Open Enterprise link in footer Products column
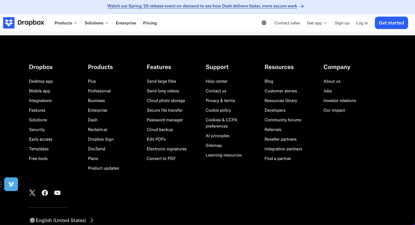 point(98,110)
